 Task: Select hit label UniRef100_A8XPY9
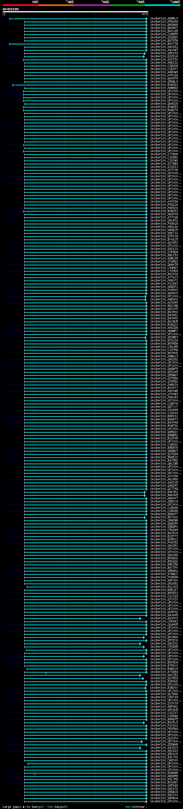164,214
